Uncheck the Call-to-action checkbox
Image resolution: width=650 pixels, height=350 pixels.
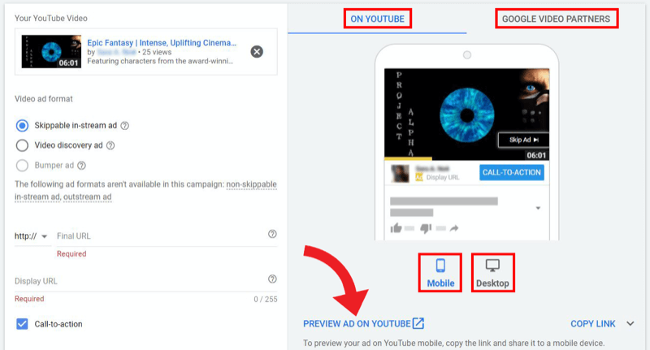pos(22,324)
